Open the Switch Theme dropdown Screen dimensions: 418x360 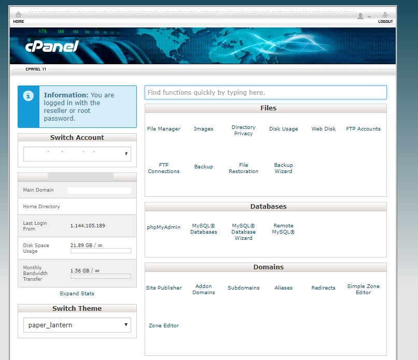(77, 325)
